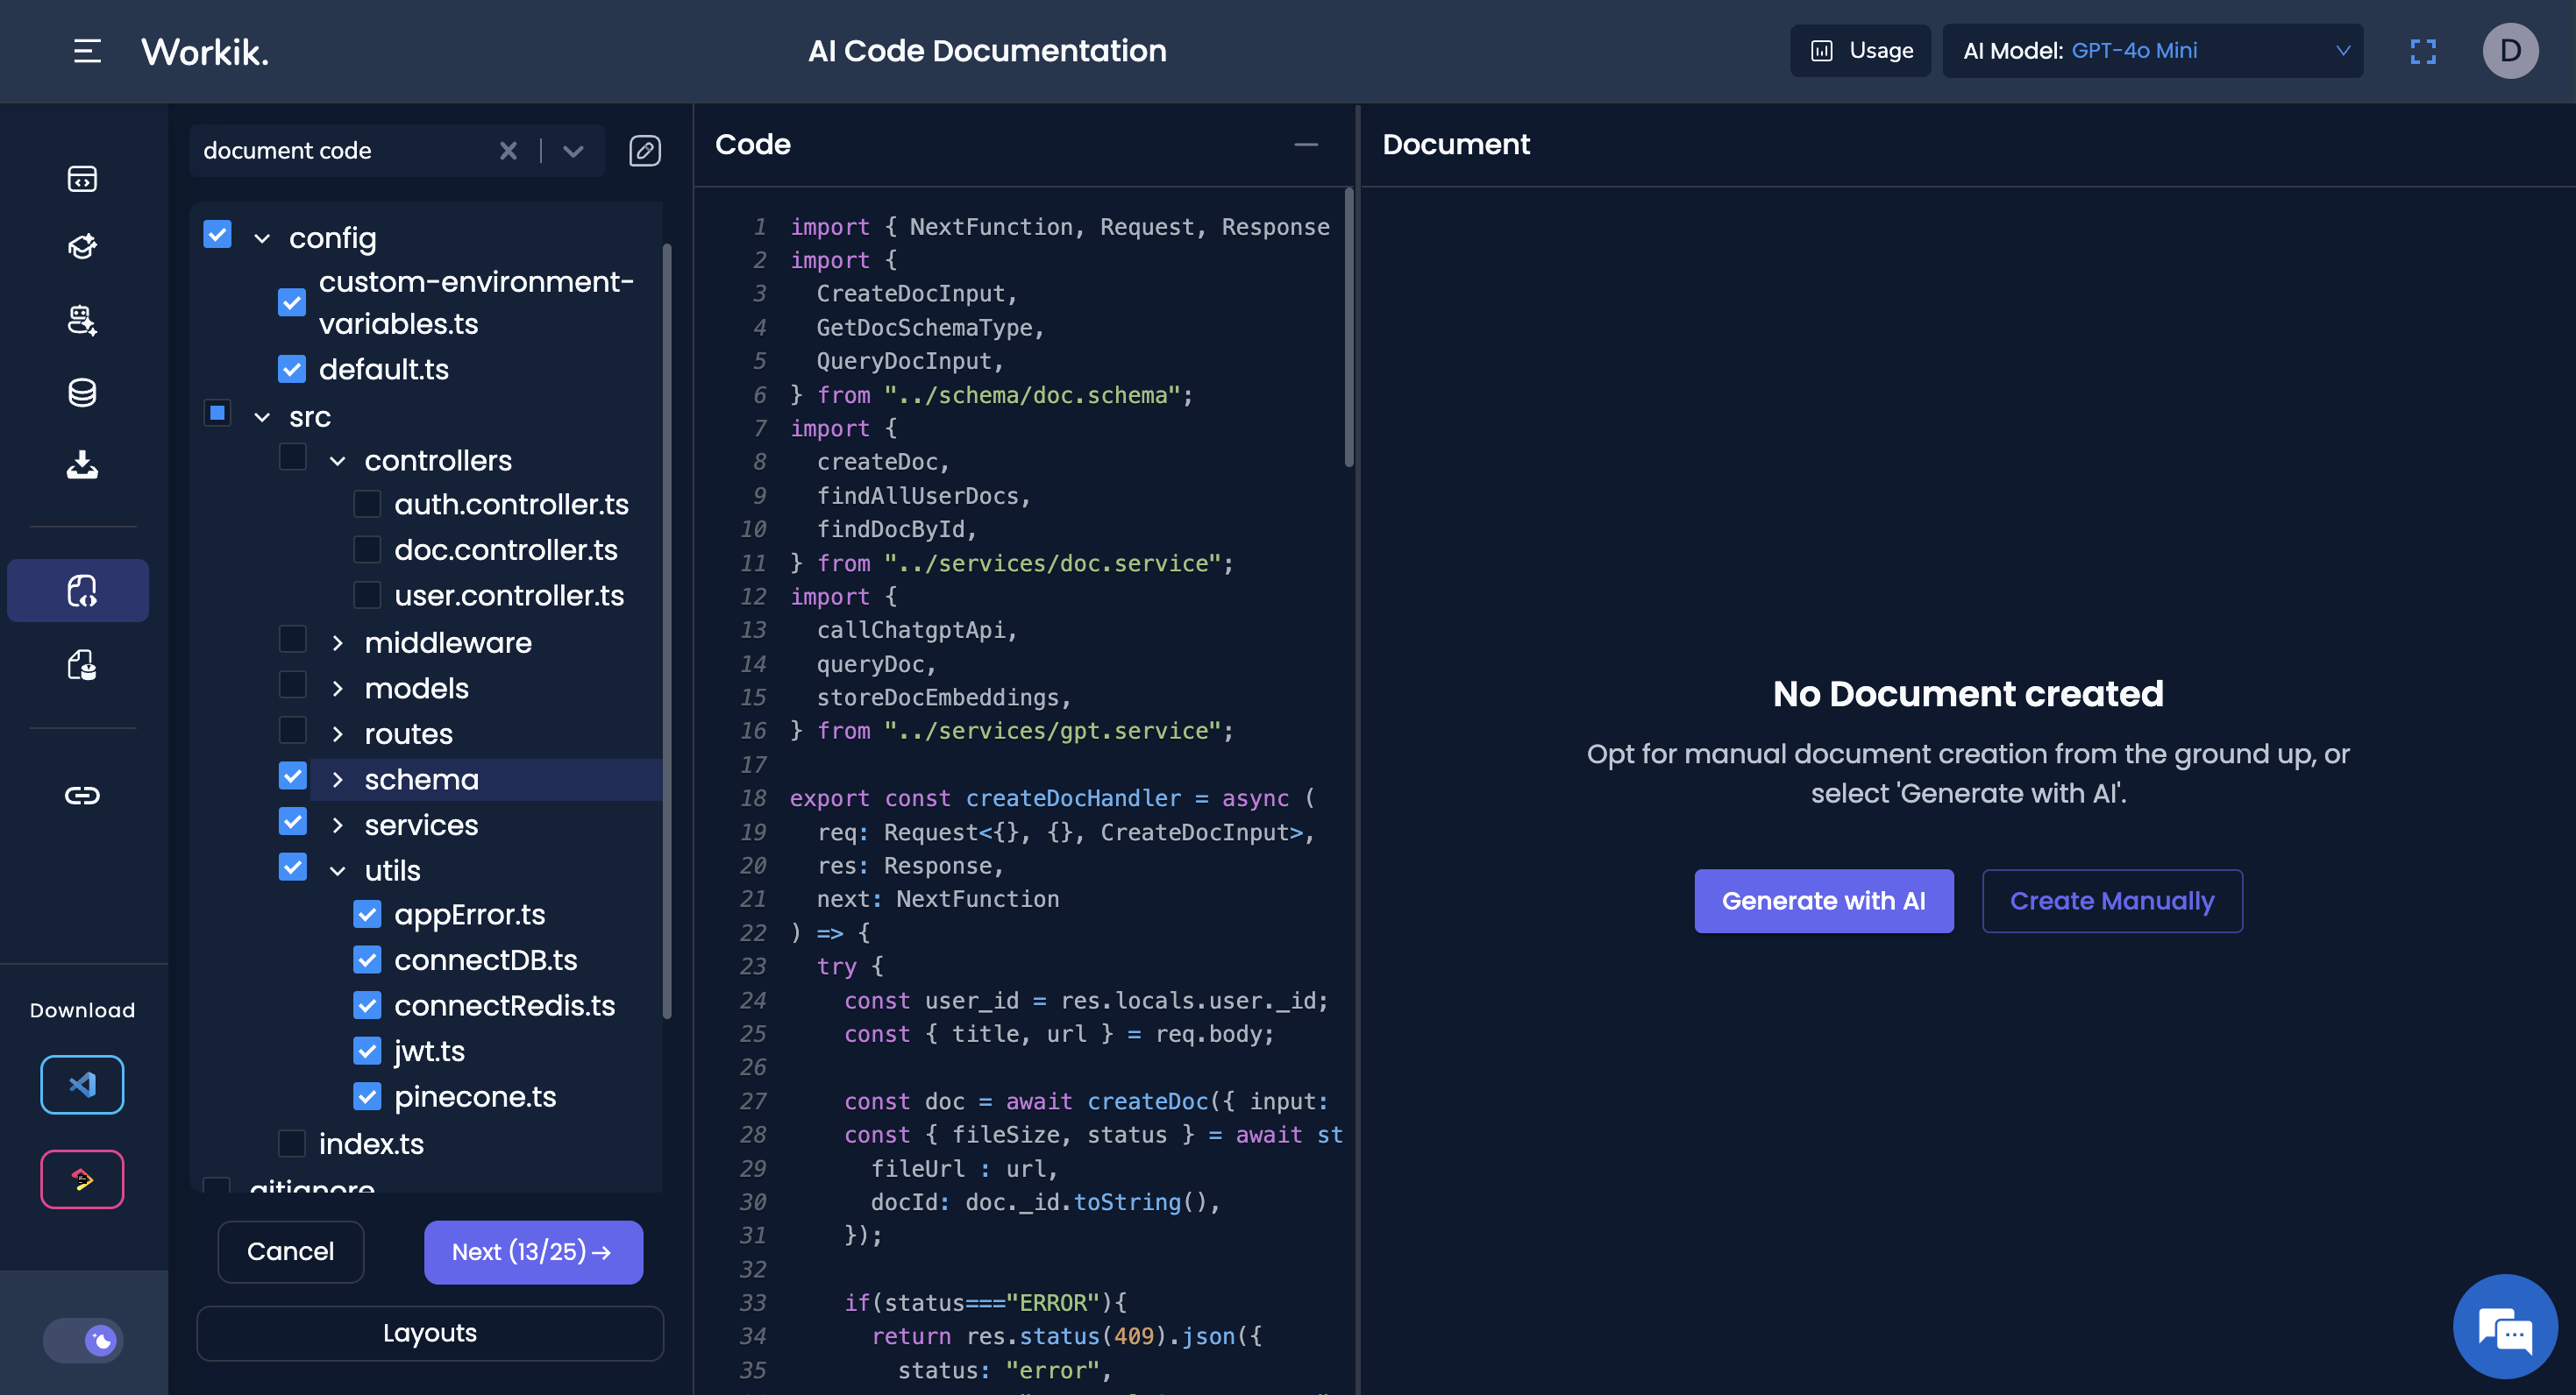Download the VS Code extension
The image size is (2576, 1395).
[x=82, y=1084]
